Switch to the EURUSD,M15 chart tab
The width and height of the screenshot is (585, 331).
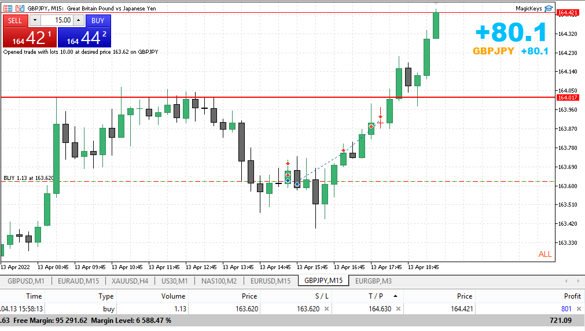pos(270,281)
